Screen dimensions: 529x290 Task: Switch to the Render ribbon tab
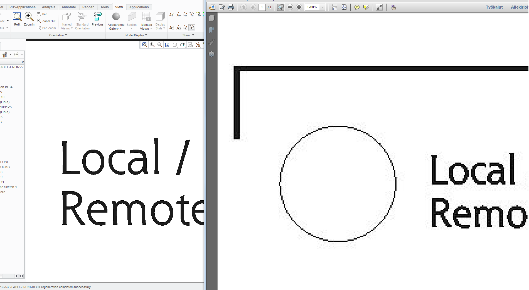[88, 7]
